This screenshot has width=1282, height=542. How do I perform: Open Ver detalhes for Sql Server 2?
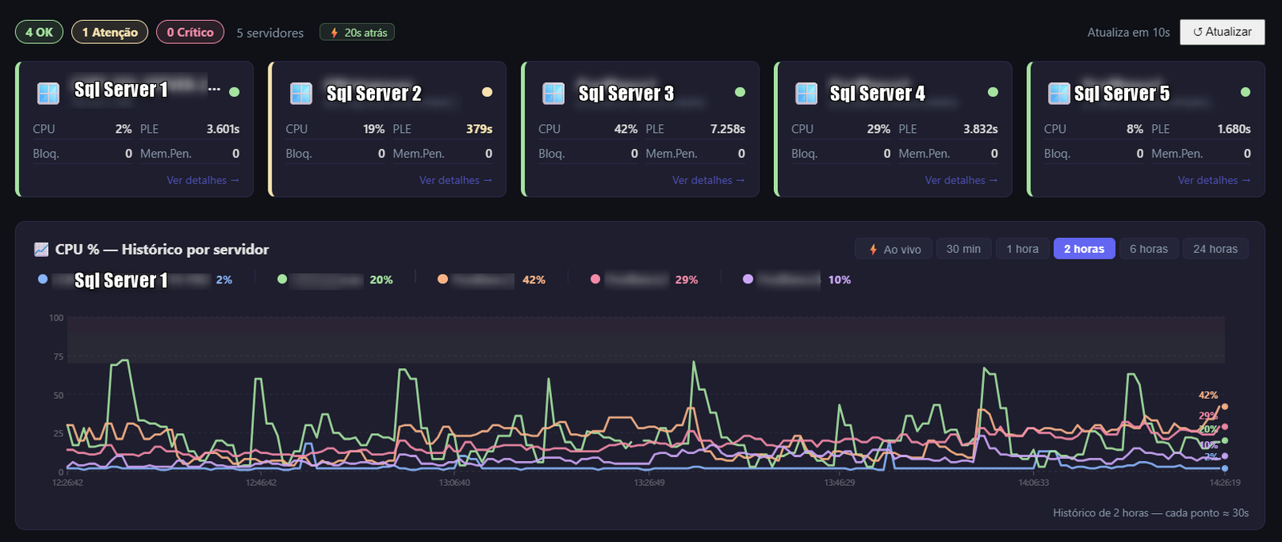click(x=456, y=180)
